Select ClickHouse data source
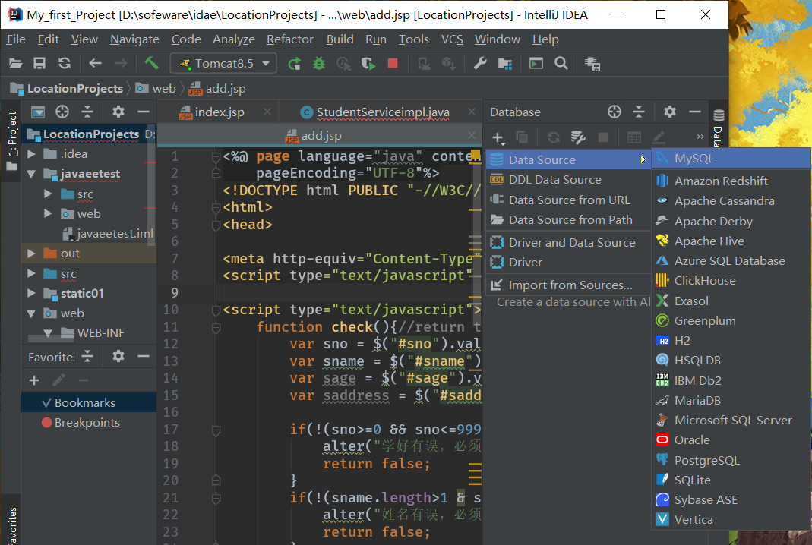812x545 pixels. (731, 281)
